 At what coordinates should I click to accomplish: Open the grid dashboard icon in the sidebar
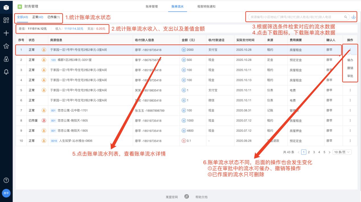(x=6, y=20)
